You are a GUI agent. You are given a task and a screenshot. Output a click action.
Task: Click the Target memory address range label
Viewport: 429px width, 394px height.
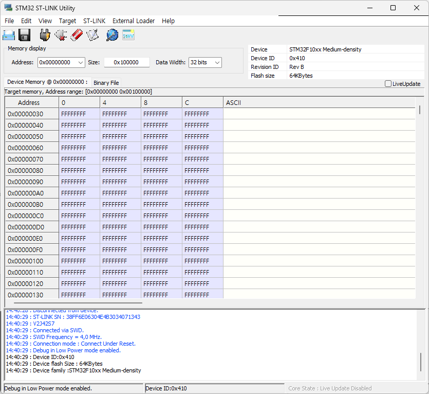tap(78, 92)
